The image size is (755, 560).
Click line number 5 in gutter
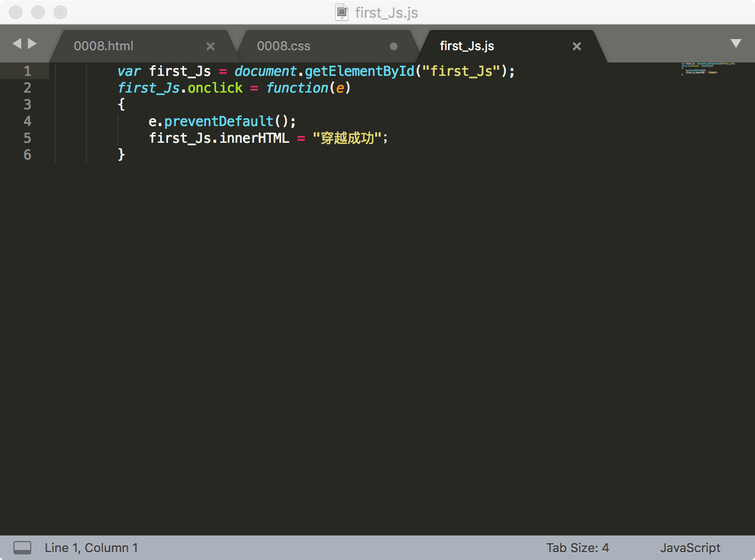pyautogui.click(x=27, y=138)
